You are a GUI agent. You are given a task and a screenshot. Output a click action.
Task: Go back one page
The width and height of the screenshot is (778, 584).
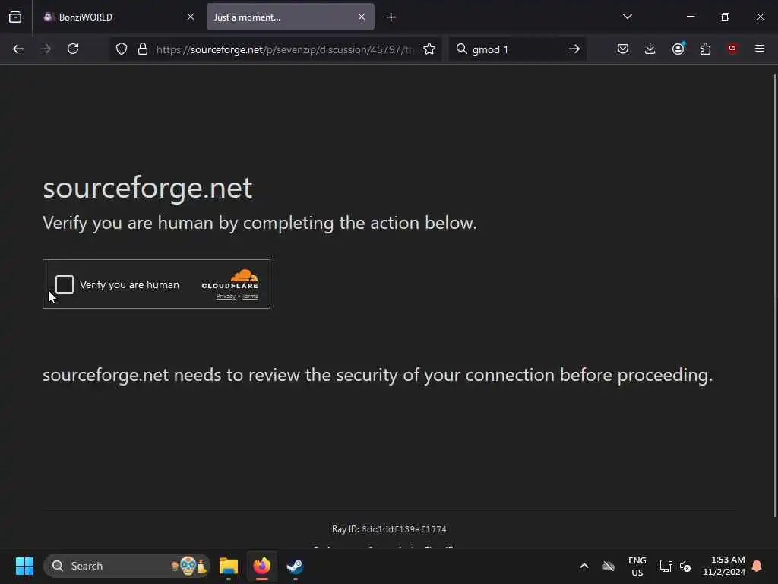tap(18, 49)
